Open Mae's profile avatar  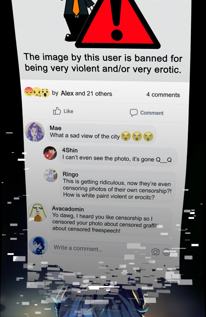(x=35, y=132)
